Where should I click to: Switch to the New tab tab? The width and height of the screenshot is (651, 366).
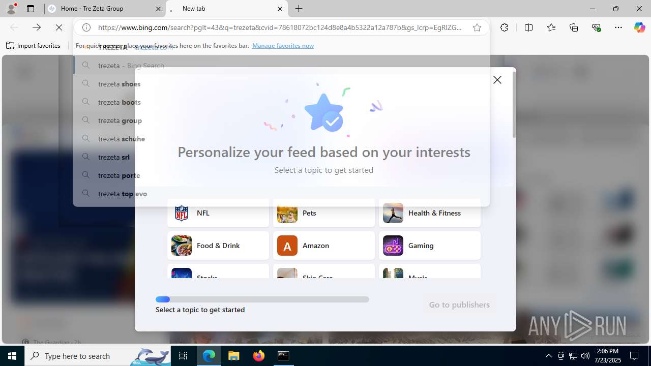(x=227, y=9)
